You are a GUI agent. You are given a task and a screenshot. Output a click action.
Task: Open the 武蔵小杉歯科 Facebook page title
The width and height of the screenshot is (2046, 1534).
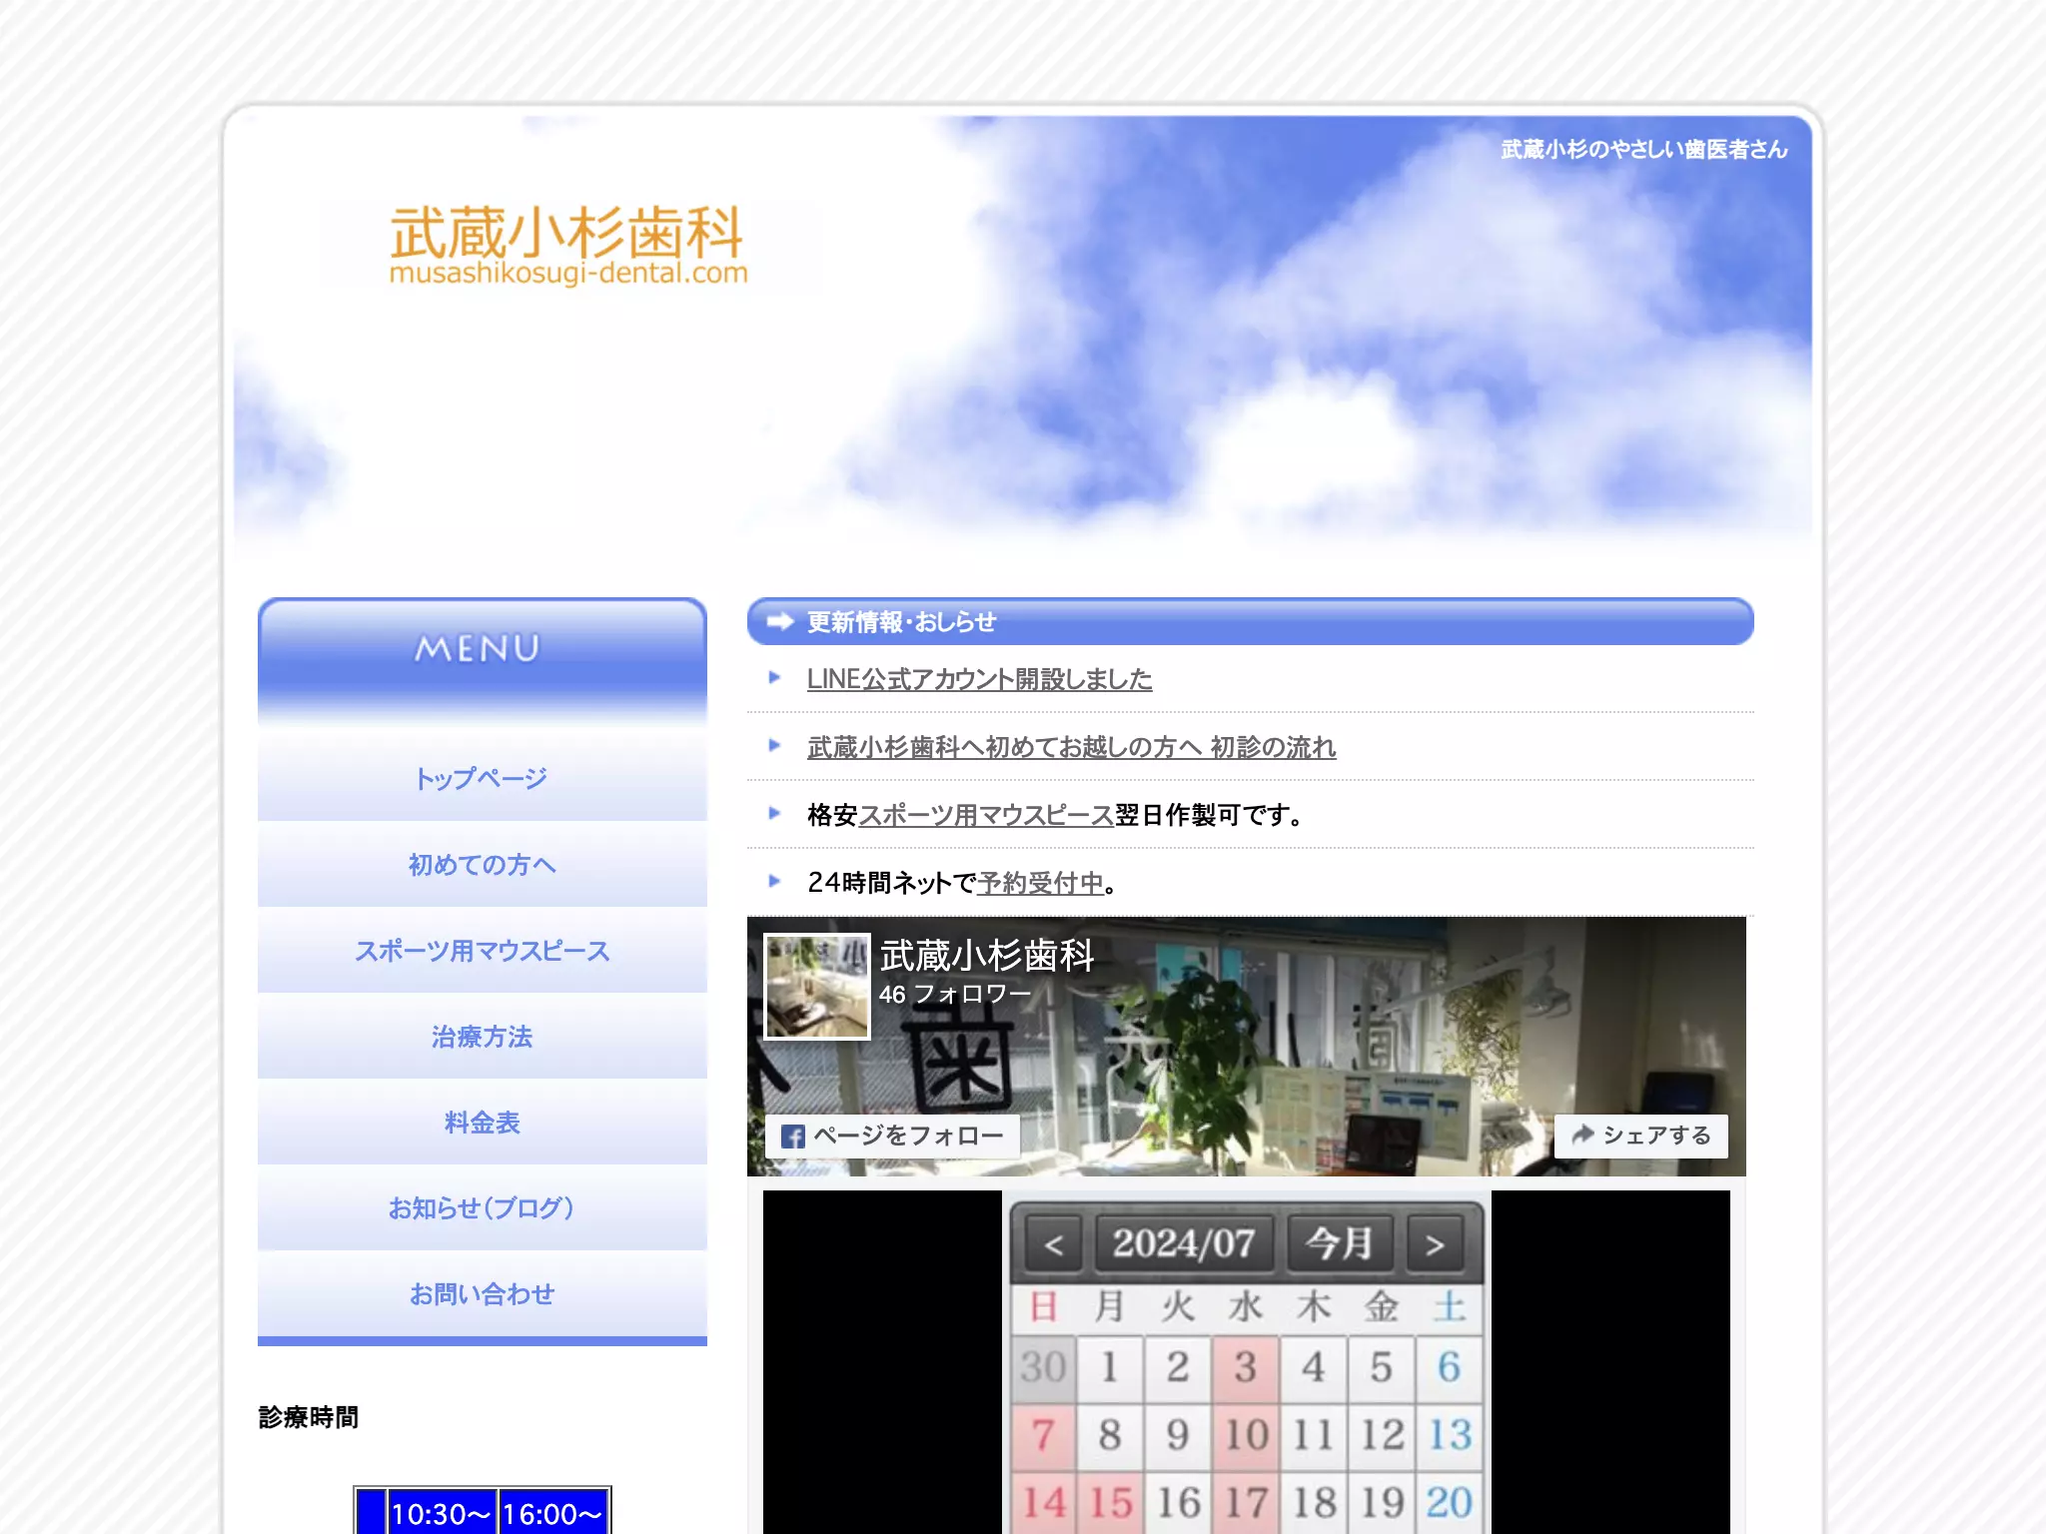pyautogui.click(x=987, y=956)
